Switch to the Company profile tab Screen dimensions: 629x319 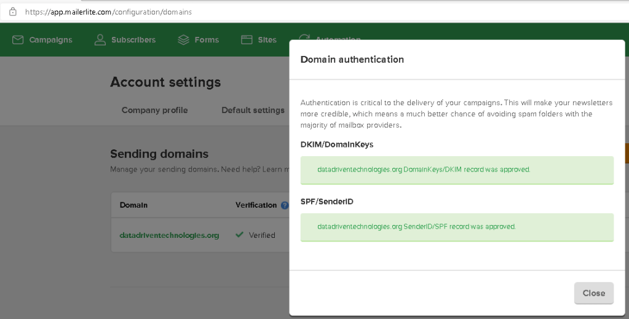pyautogui.click(x=154, y=110)
